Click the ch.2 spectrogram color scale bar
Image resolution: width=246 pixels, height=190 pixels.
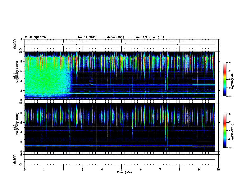(225, 131)
